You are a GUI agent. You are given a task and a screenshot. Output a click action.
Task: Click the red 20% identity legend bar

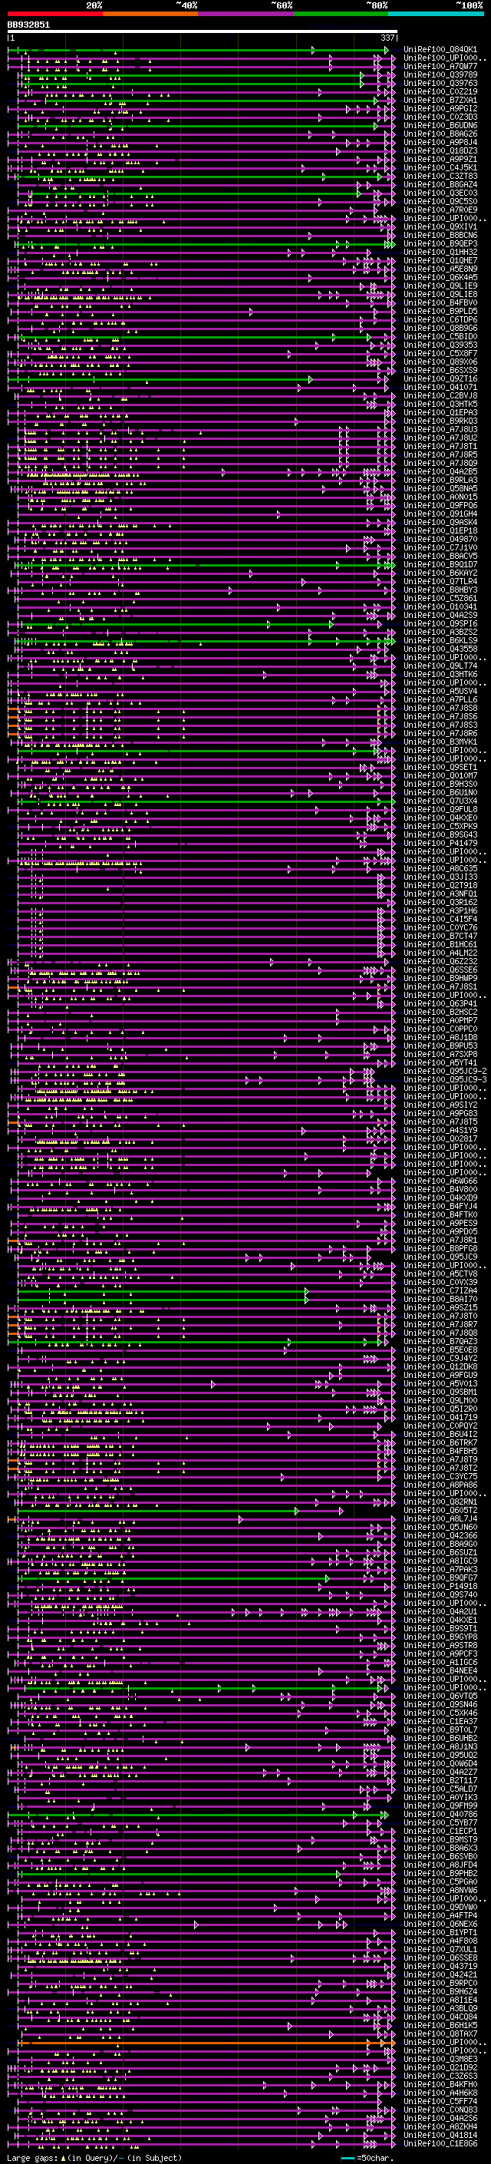click(x=55, y=14)
